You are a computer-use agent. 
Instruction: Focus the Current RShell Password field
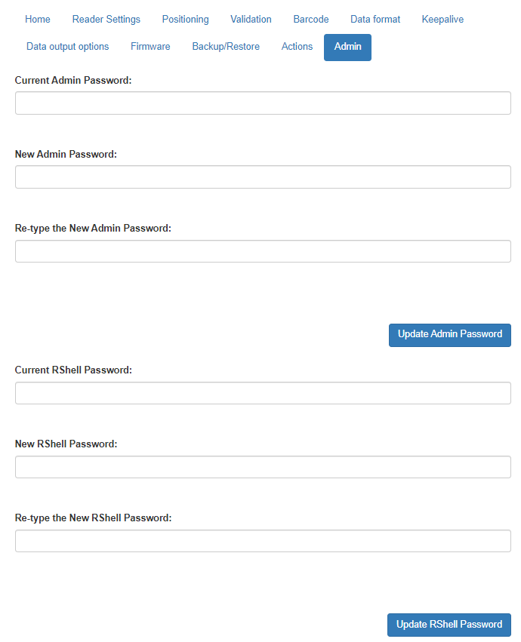(263, 392)
